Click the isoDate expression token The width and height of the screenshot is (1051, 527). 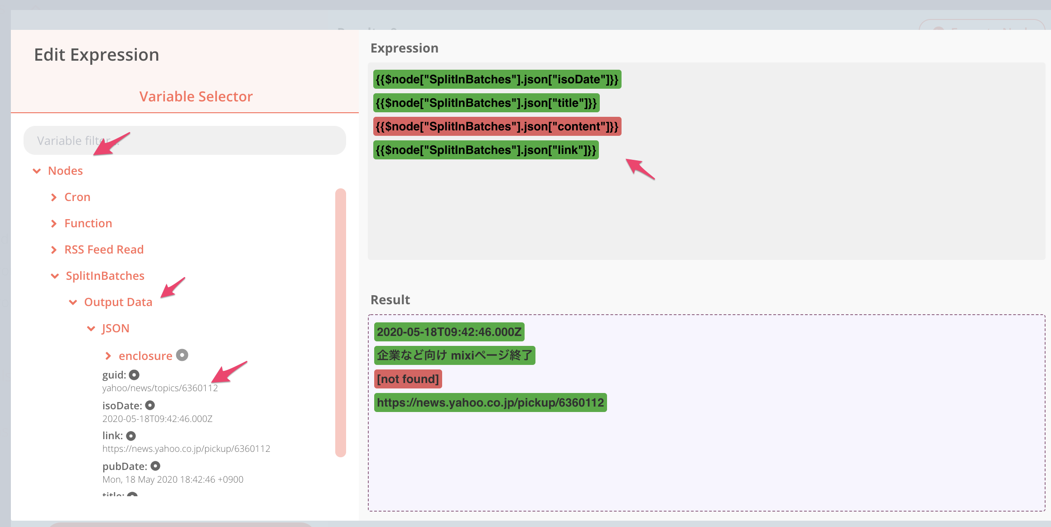tap(497, 80)
